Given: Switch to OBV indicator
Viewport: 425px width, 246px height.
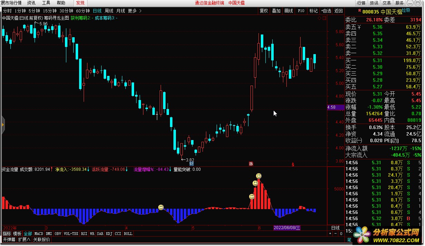Looking at the screenshot, I should click(x=58, y=234).
